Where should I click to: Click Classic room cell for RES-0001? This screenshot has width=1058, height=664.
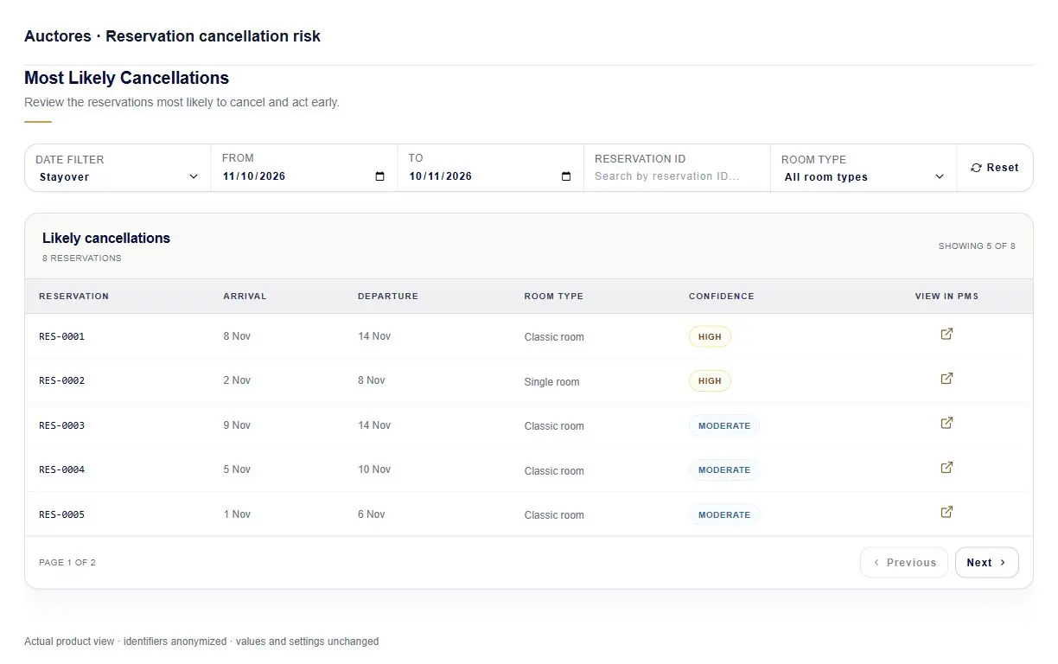[554, 337]
